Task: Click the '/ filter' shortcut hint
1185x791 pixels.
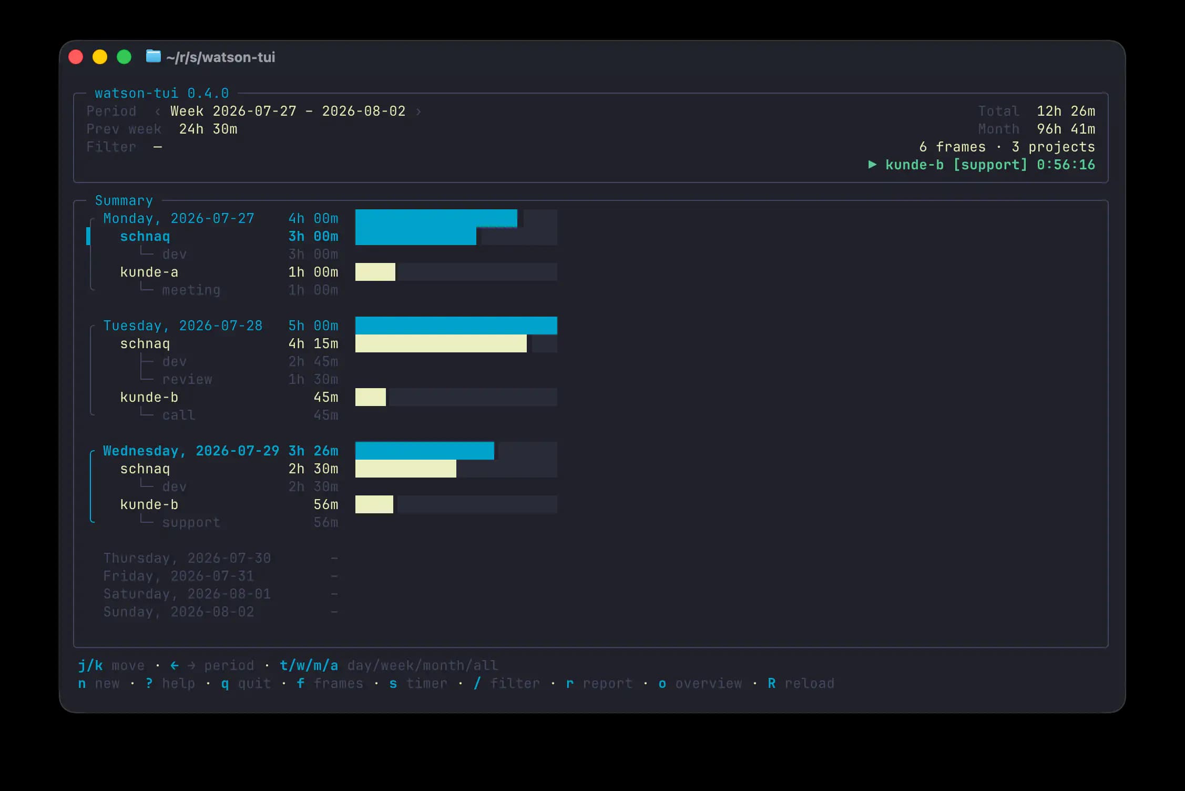Action: tap(507, 683)
